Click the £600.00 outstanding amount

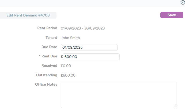68,75
